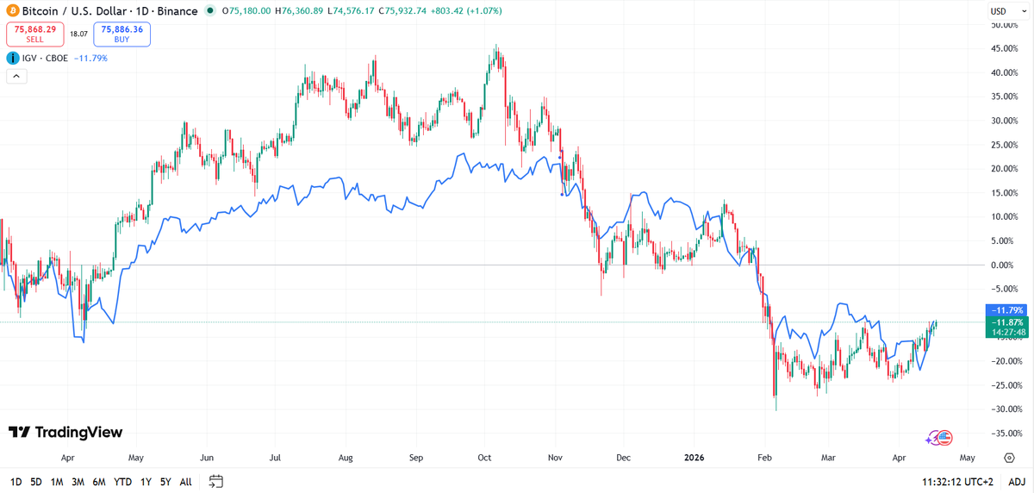Viewport: 1034px width, 493px height.
Task: Click the Bitcoin symbol logo icon
Action: [13, 11]
